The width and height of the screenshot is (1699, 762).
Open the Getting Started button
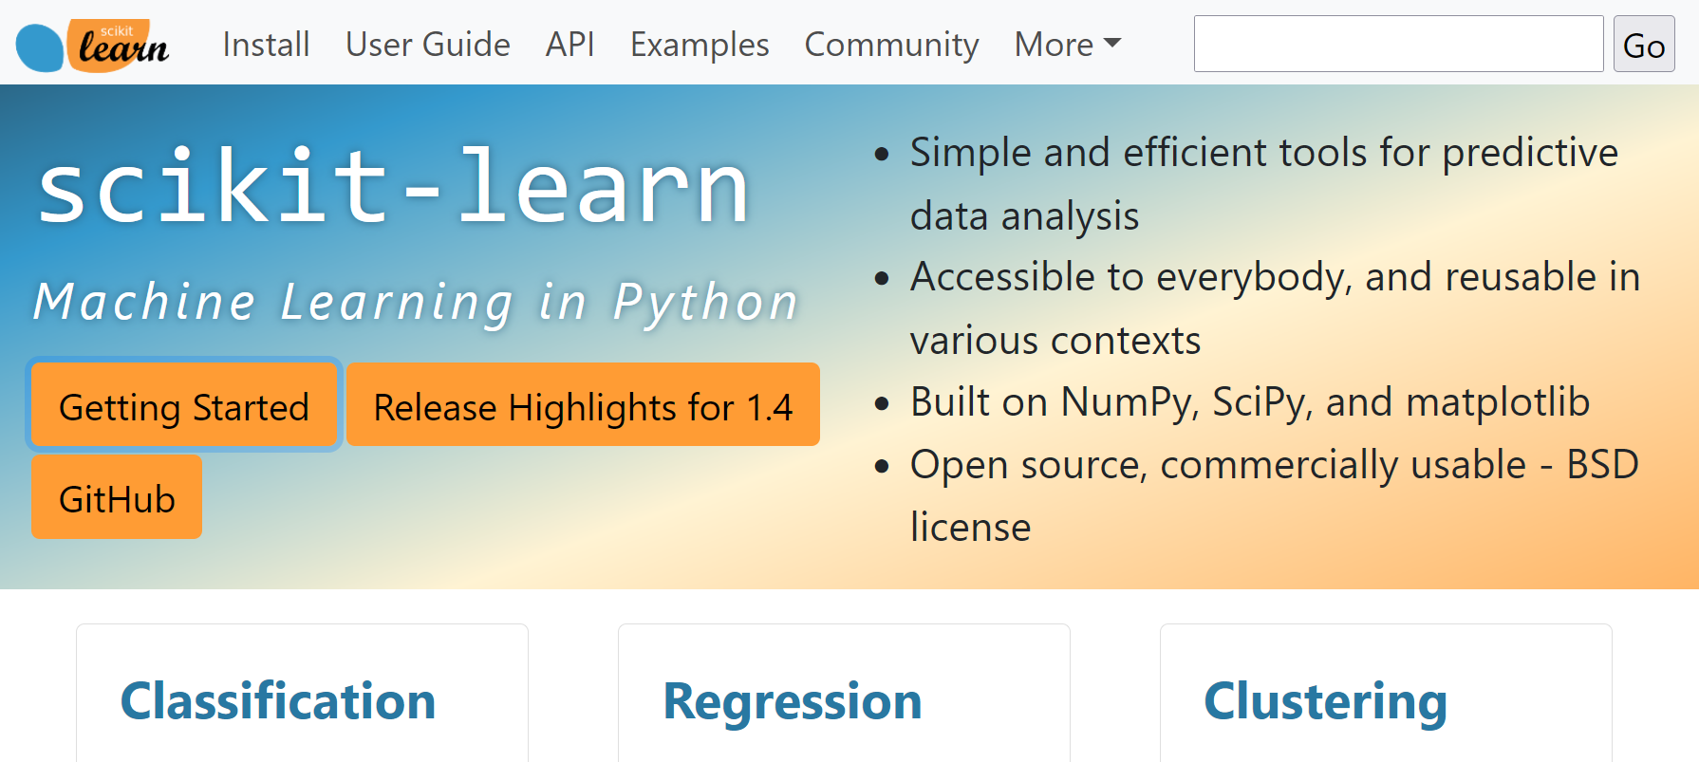184,404
